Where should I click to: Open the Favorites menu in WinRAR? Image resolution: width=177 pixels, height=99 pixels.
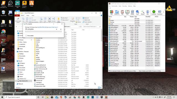click(124, 6)
